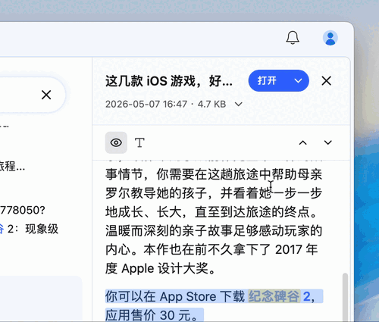This screenshot has height=322, width=379.
Task: Expand file details next to 4.7 KB
Action: [x=239, y=104]
